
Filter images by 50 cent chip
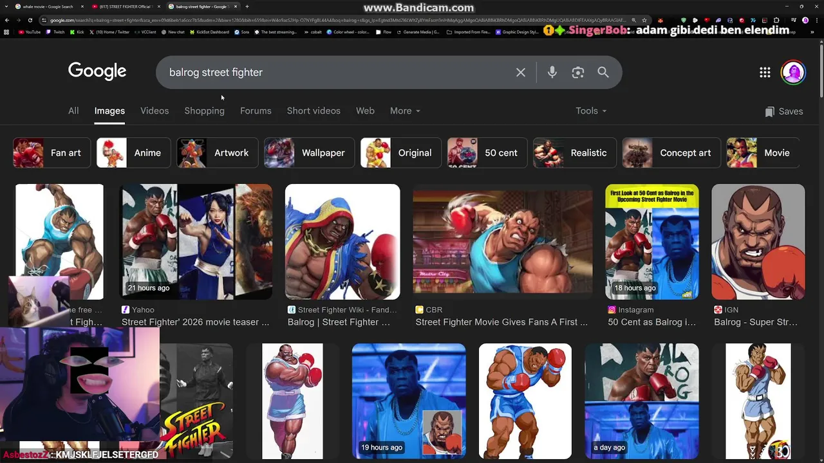tap(487, 153)
